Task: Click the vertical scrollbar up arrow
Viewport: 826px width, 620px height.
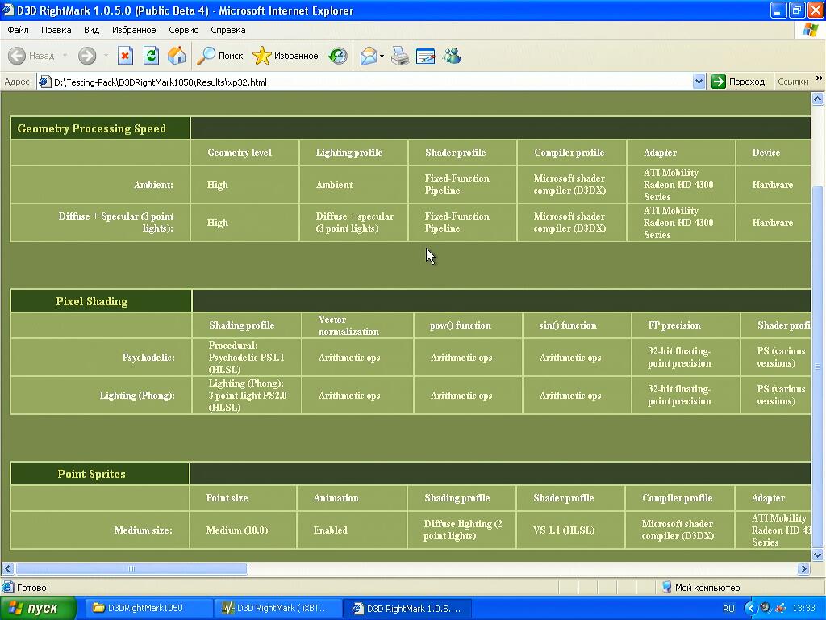Action: [818, 98]
